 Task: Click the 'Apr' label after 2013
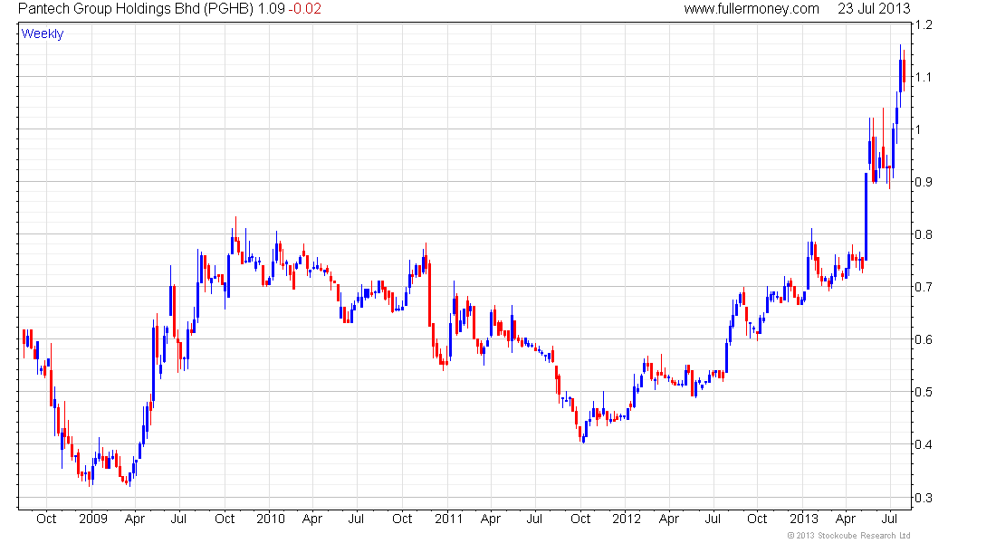(x=846, y=519)
